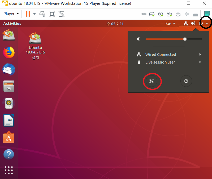
Task: Open Help from the dock
Action: click(x=9, y=154)
